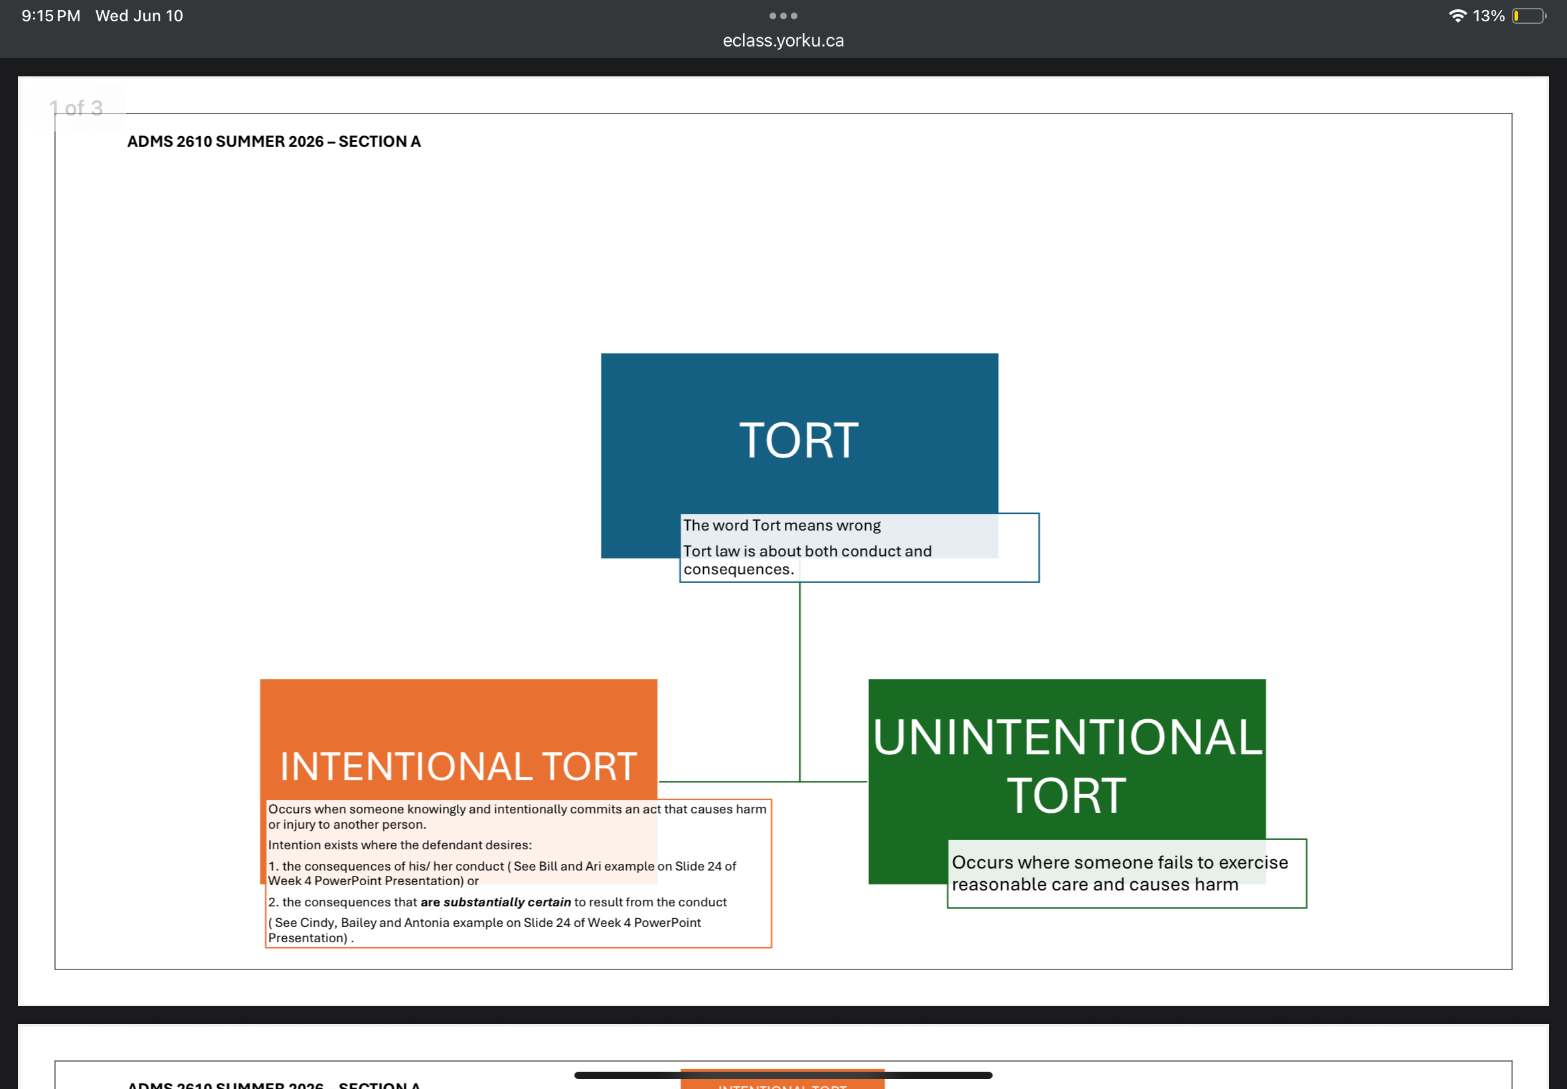Tap 'Intention exists where the defendant desires' line
This screenshot has width=1567, height=1089.
pyautogui.click(x=400, y=845)
